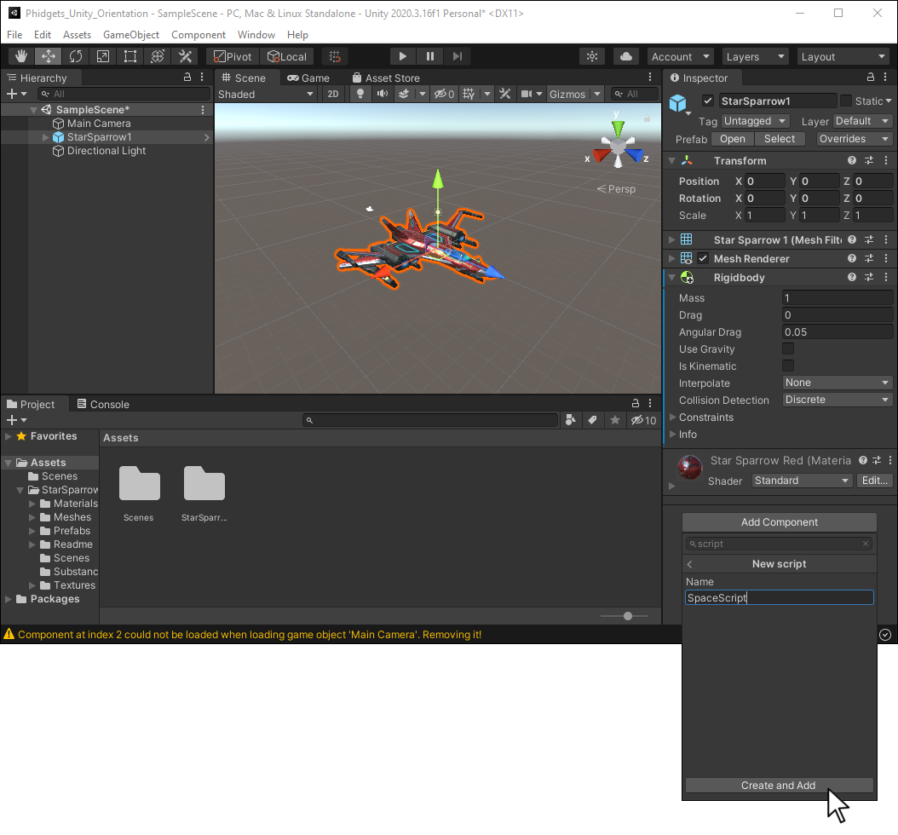Search by label icon in Project panel
The width and height of the screenshot is (898, 835).
pyautogui.click(x=593, y=420)
